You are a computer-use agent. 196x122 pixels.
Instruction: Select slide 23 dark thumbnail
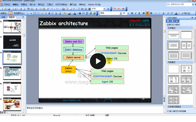pyautogui.click(x=12, y=42)
